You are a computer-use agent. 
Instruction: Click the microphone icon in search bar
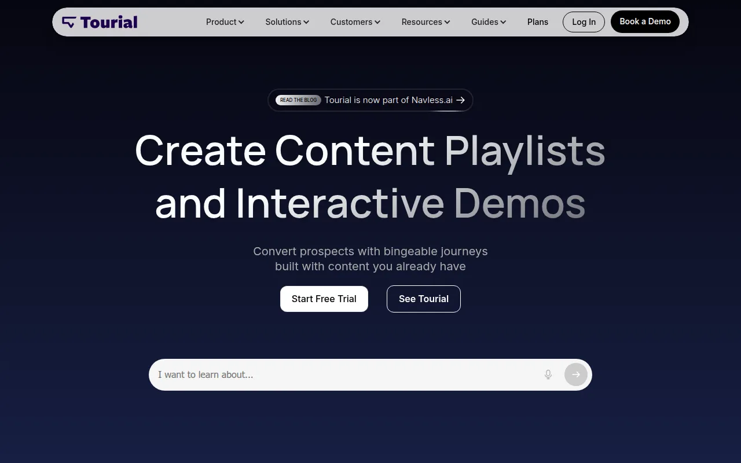548,374
